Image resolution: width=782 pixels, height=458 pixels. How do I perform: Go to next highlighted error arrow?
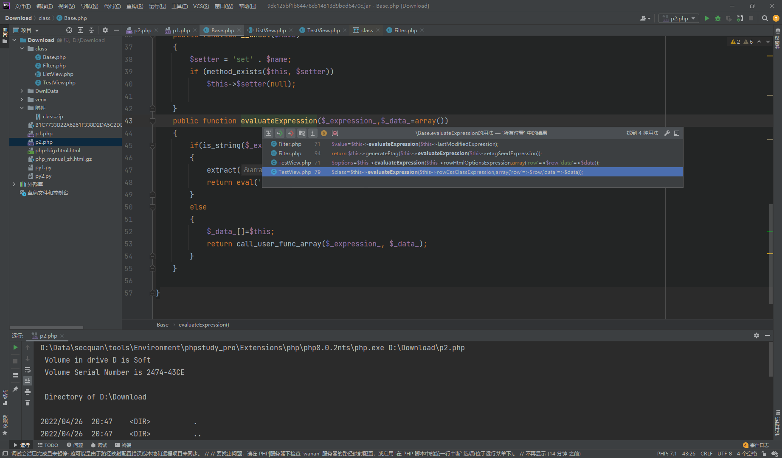pyautogui.click(x=768, y=42)
